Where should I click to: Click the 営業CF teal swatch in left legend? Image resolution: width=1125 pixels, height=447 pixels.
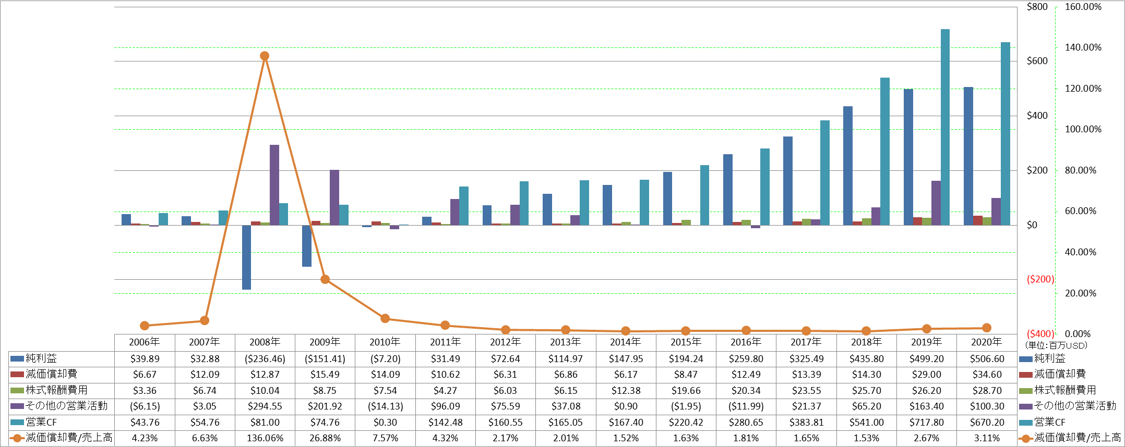pos(17,422)
